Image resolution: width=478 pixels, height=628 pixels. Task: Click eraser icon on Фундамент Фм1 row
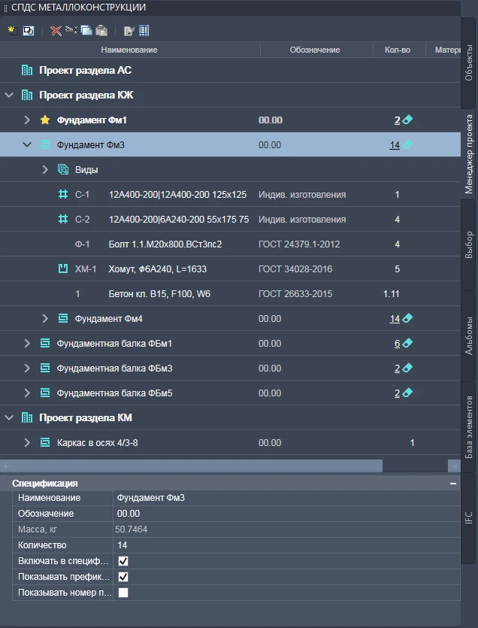(407, 120)
